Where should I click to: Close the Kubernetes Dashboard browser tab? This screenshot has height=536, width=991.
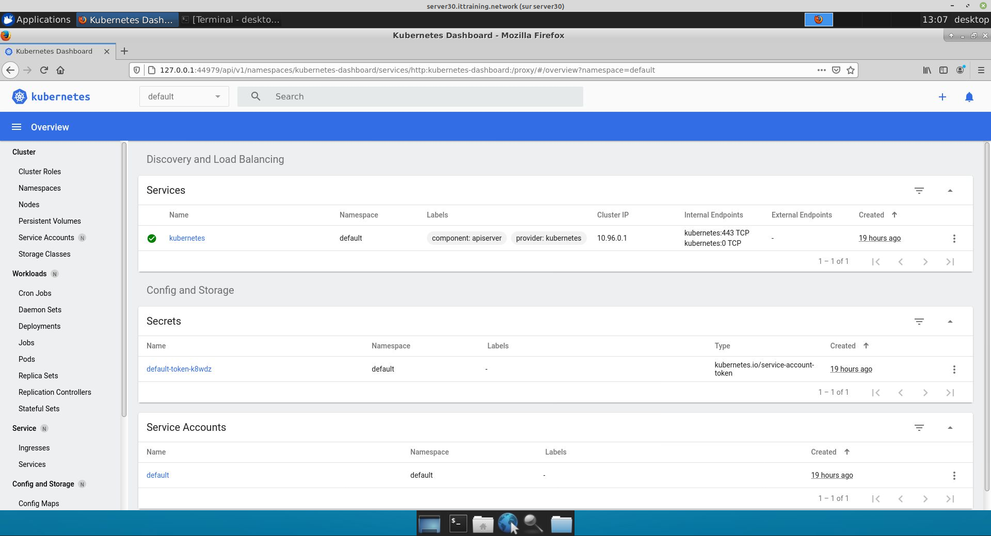(107, 51)
